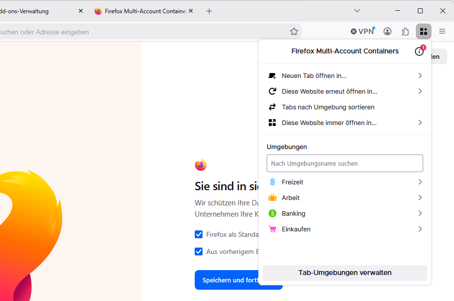The height and width of the screenshot is (301, 454).
Task: Click the Banking dollar icon
Action: [272, 213]
